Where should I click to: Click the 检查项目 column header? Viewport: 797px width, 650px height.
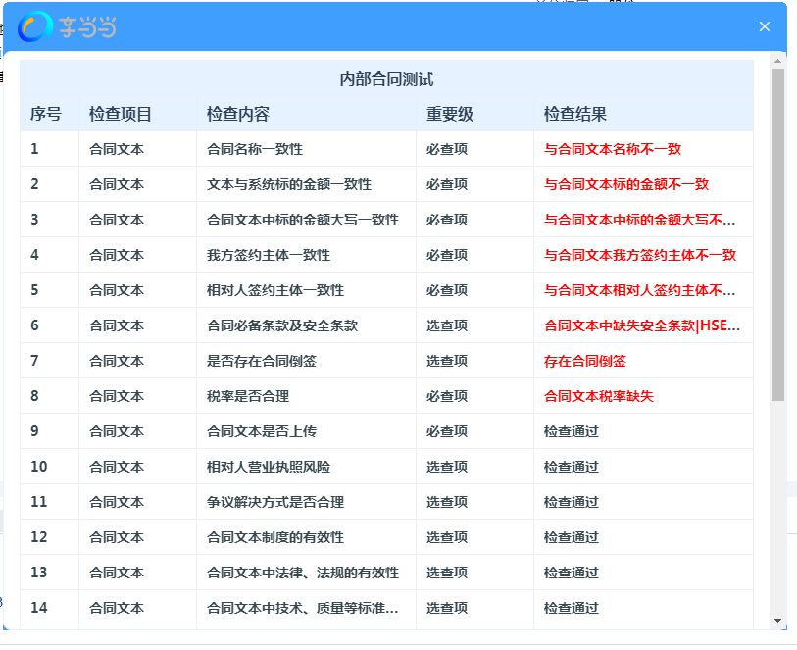click(x=121, y=114)
